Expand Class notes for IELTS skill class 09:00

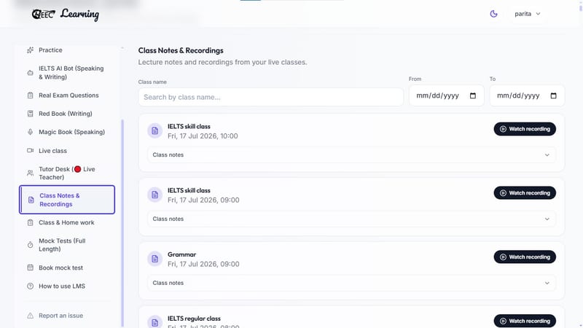point(351,219)
